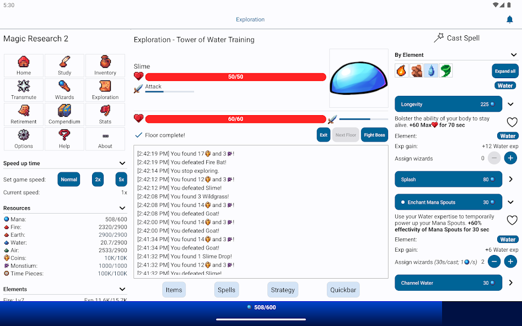Viewport: 522px width, 326px height.
Task: Open the Wizards page
Action: (x=64, y=90)
